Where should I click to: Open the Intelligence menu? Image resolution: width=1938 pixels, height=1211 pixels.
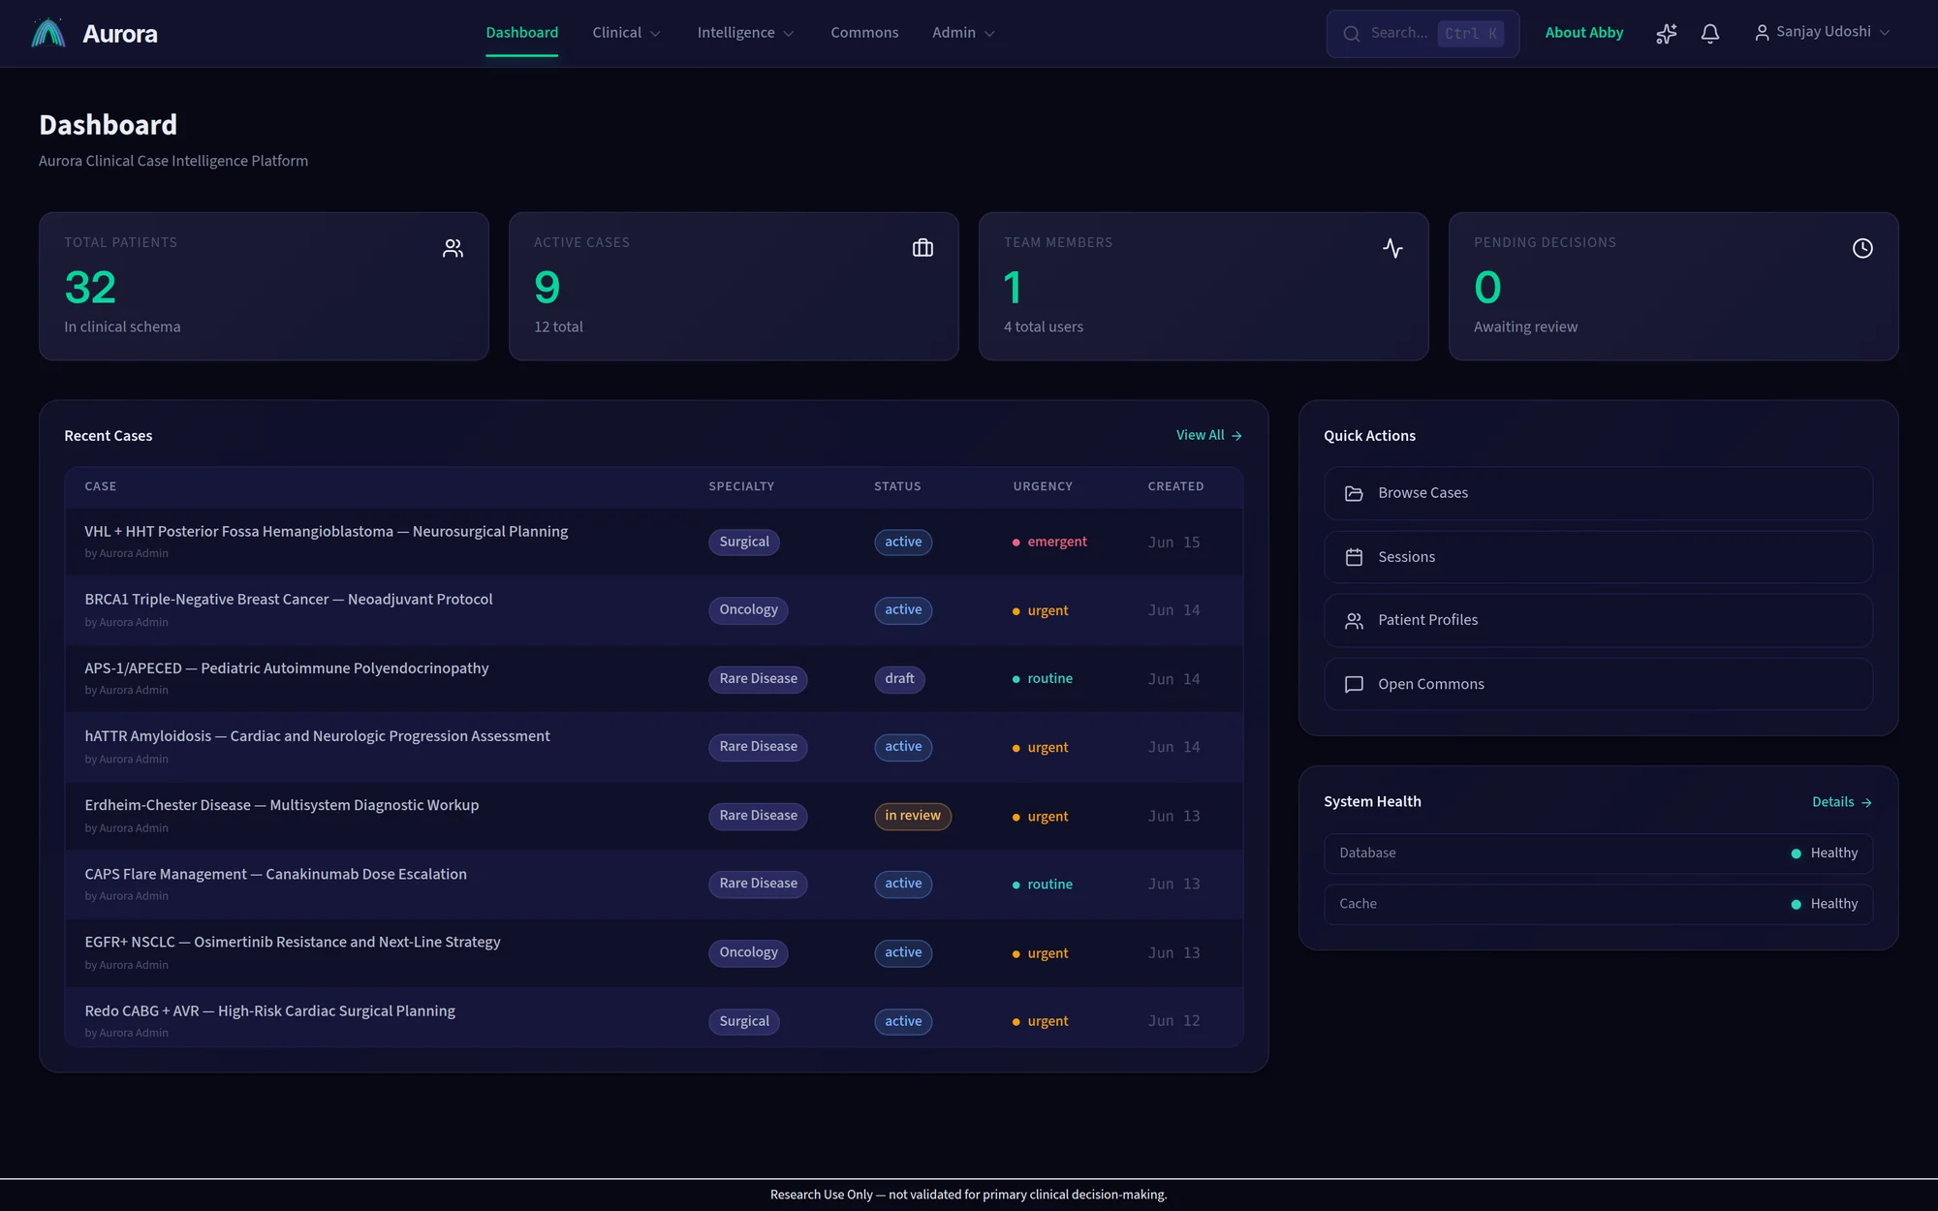point(745,33)
